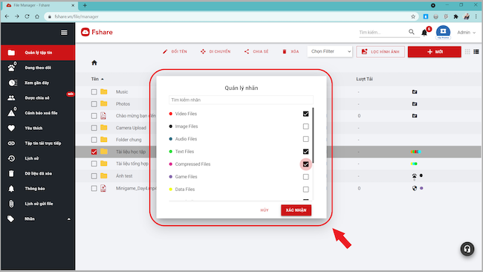Open the headset support chat icon
The height and width of the screenshot is (272, 483).
pos(467,249)
